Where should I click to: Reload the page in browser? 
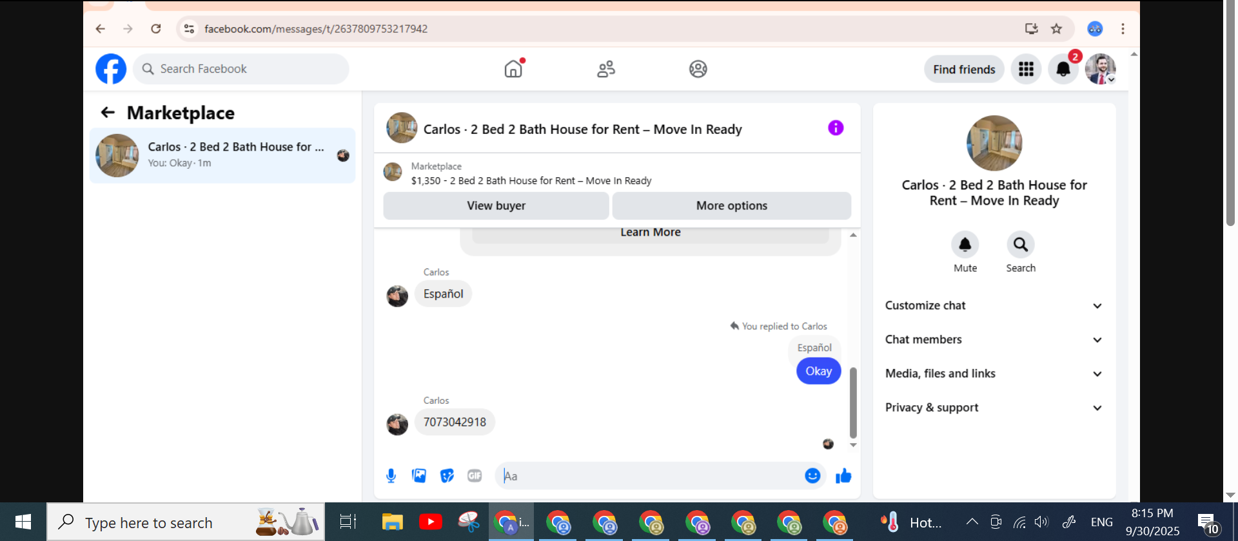point(156,29)
